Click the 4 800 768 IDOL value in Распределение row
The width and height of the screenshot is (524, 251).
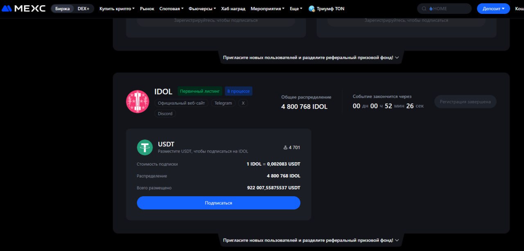click(x=284, y=176)
